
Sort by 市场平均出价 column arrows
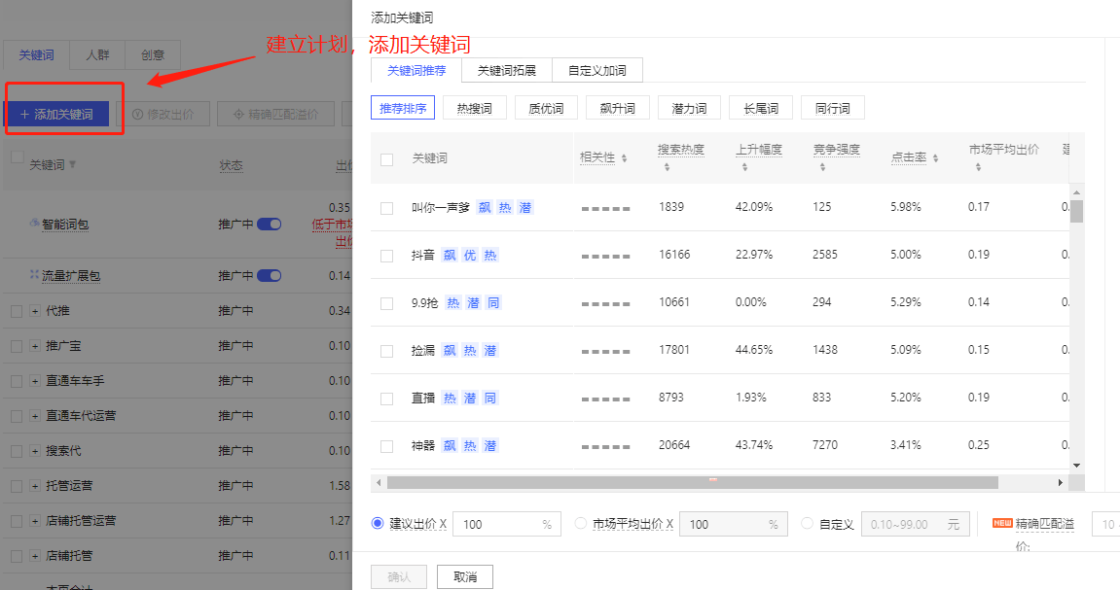(x=978, y=167)
